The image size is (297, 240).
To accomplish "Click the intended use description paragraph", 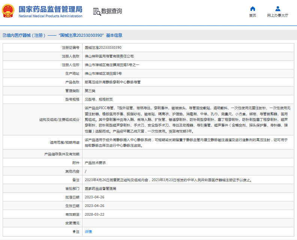I will pyautogui.click(x=186, y=142).
